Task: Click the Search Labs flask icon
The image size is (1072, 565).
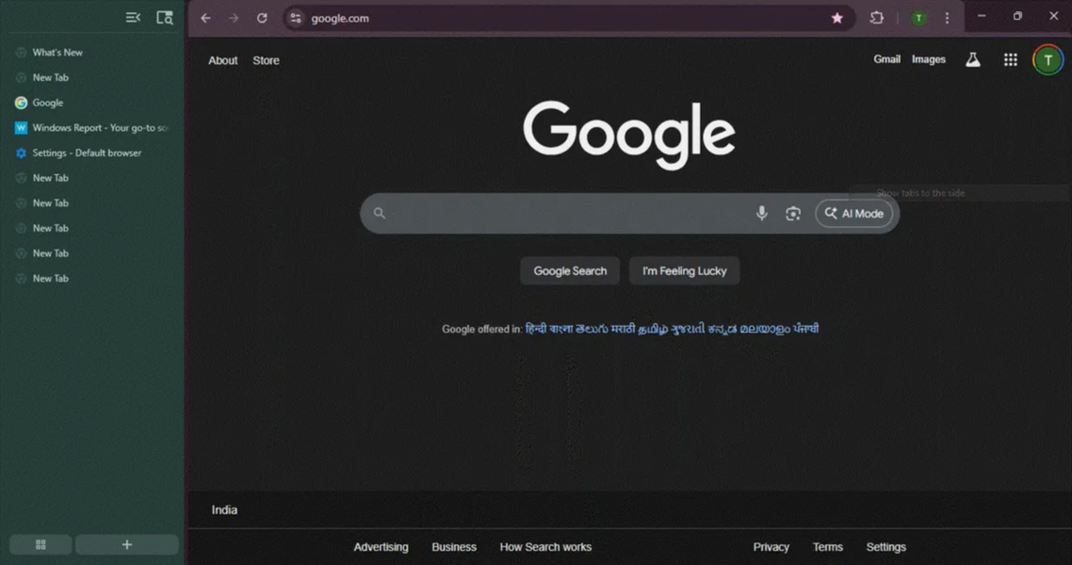Action: [x=973, y=60]
